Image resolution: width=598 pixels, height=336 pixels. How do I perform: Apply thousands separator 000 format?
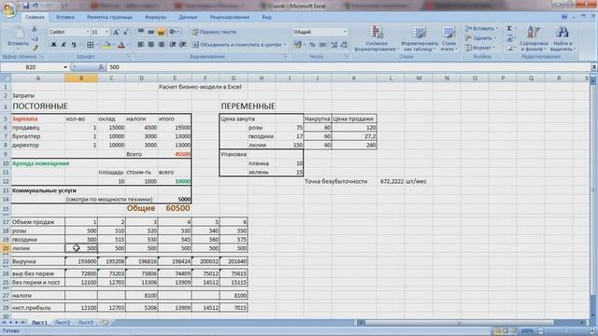[x=322, y=45]
